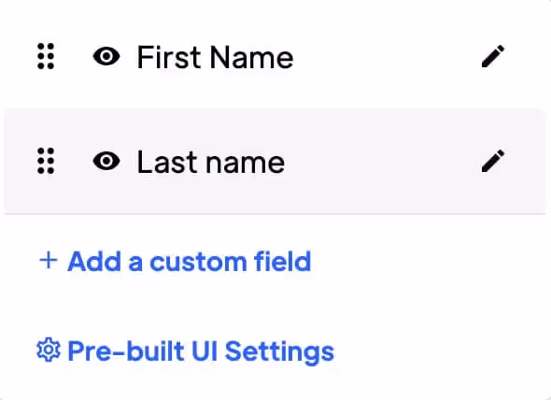Click "name" in the Last name label
Image resolution: width=551 pixels, height=400 pixels.
(246, 164)
